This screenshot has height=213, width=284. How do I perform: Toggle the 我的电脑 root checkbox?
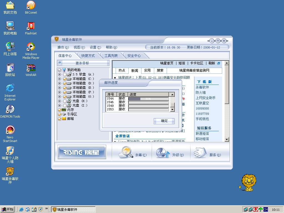click(60, 70)
